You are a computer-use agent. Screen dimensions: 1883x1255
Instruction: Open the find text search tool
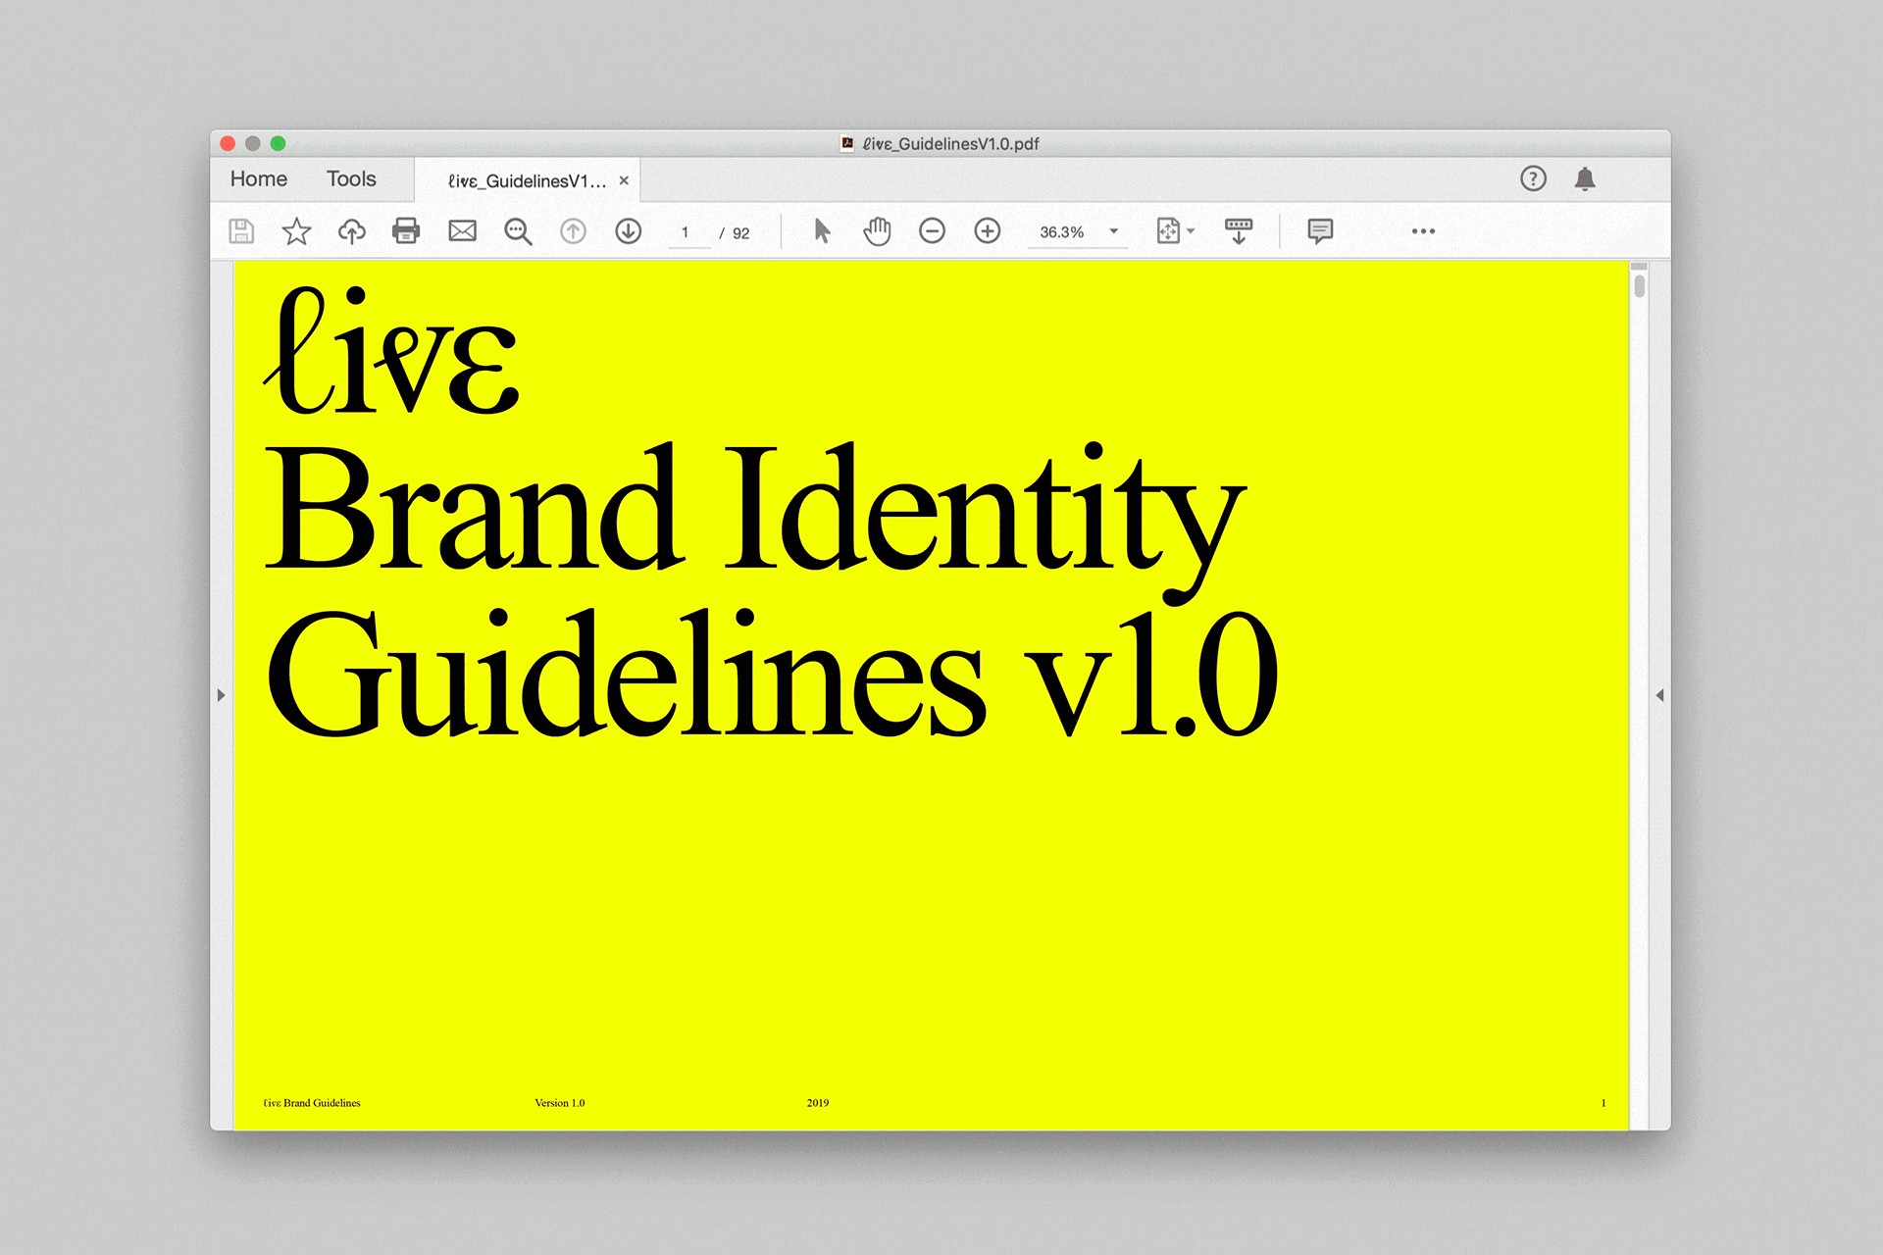[x=518, y=231]
